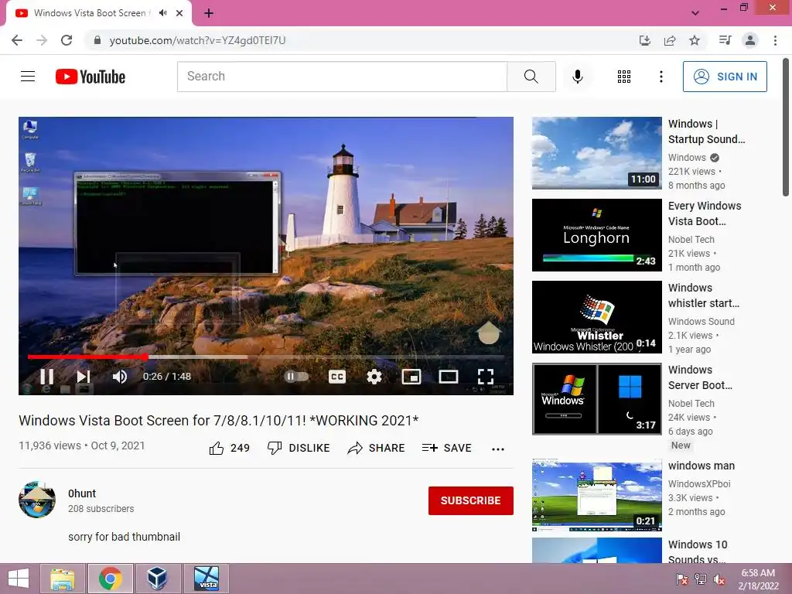Click the SIGN IN button

(725, 77)
